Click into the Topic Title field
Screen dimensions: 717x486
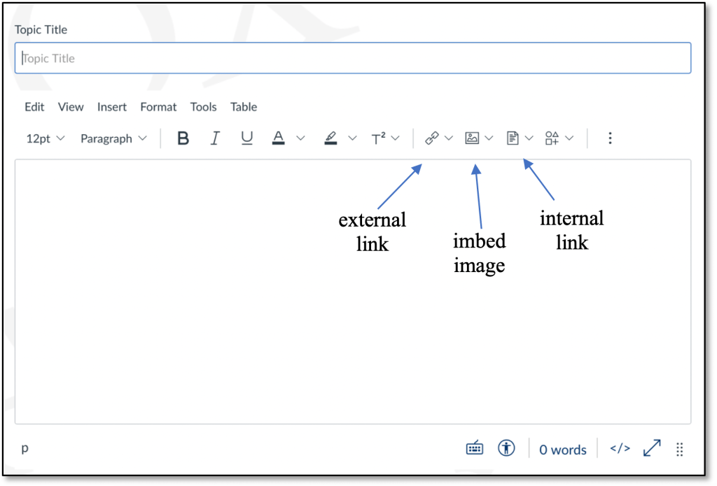353,59
